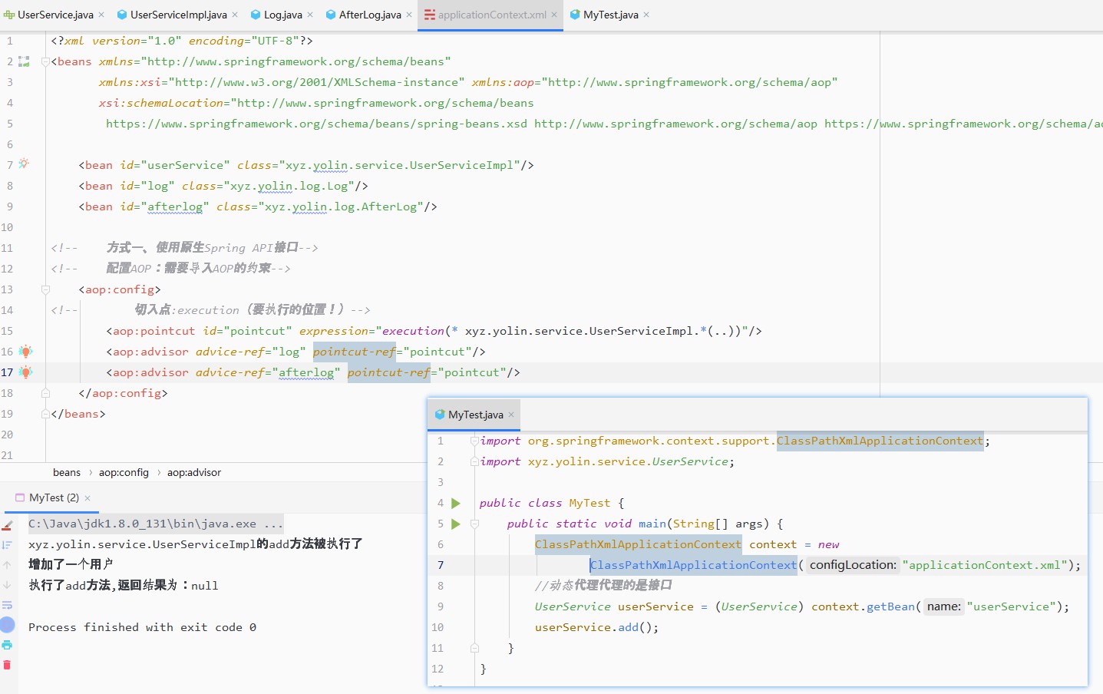Click the pointcut-ref attribute on line 16
The image size is (1103, 694).
coord(354,352)
